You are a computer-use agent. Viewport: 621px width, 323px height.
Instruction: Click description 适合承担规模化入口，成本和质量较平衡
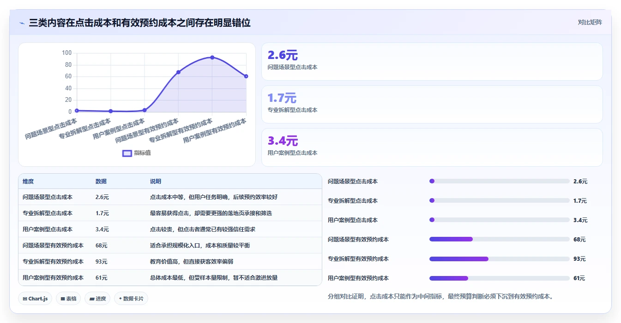click(x=200, y=246)
